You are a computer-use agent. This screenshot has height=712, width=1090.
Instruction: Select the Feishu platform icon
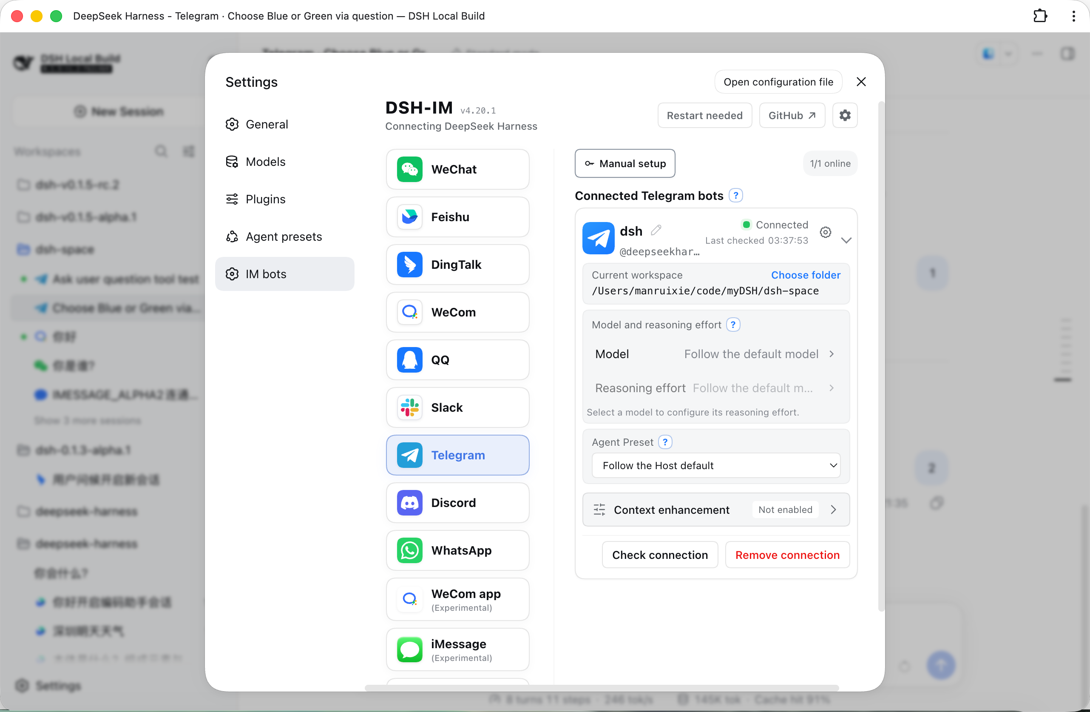tap(409, 217)
